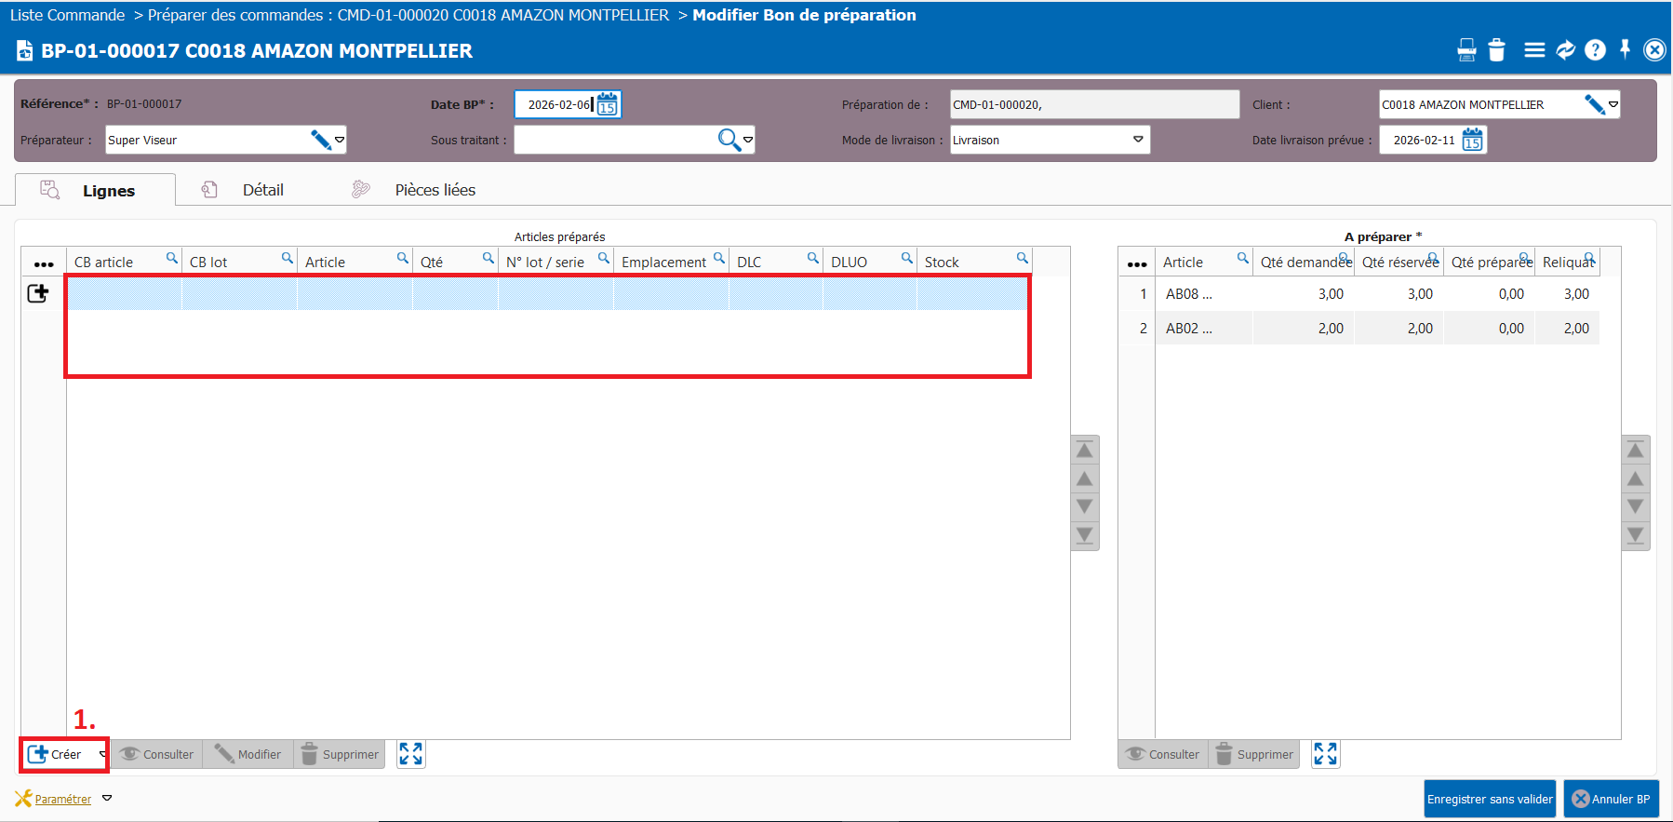Click the help question mark icon
Image resolution: width=1673 pixels, height=822 pixels.
click(x=1595, y=50)
